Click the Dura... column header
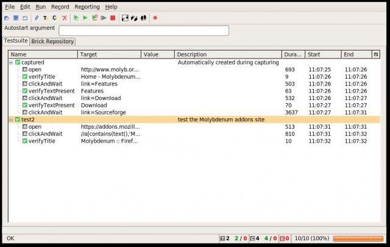The image size is (390, 247). (x=294, y=54)
